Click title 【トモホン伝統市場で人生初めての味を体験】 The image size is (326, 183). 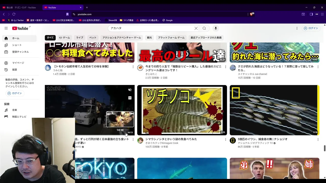[81, 67]
